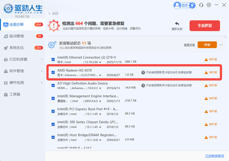Click the help icon for ATI High Definition Audio
The width and height of the screenshot is (229, 161).
(x=143, y=85)
